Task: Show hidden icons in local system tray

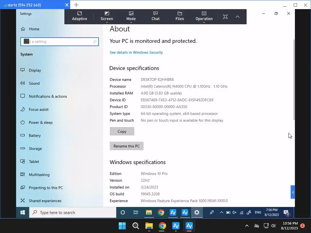Action: [247, 226]
